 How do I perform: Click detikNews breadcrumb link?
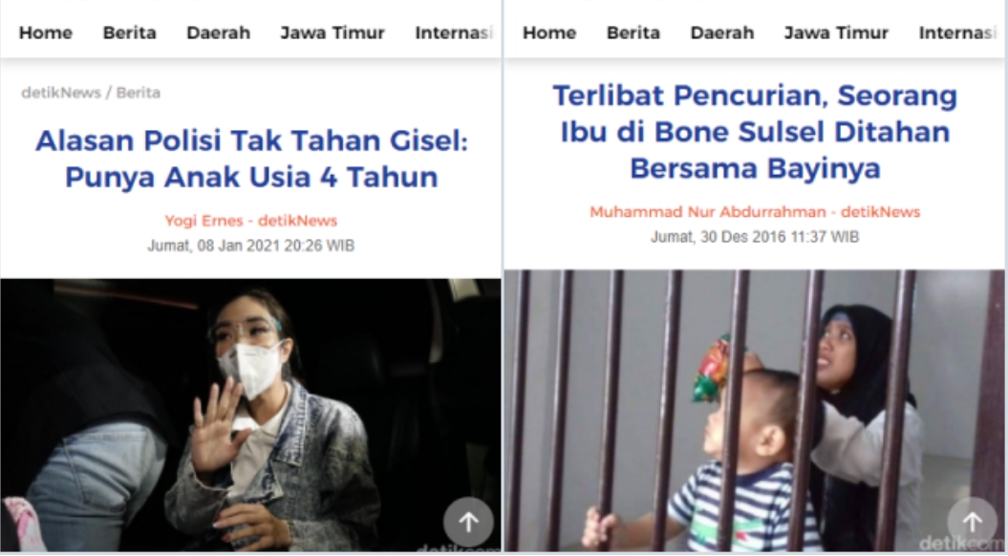[61, 93]
